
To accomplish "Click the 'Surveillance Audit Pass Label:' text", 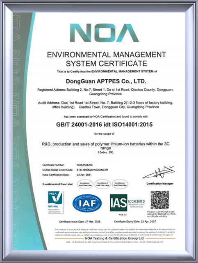I will pyautogui.click(x=57, y=185).
